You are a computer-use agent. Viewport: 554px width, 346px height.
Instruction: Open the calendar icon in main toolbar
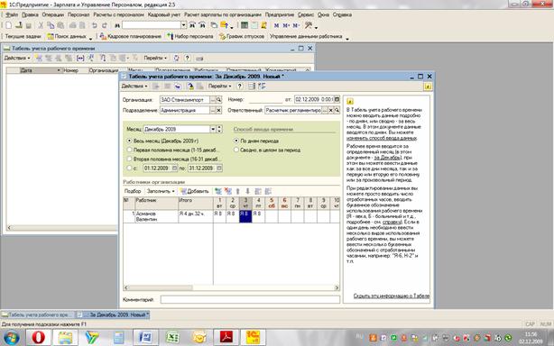pos(254,25)
